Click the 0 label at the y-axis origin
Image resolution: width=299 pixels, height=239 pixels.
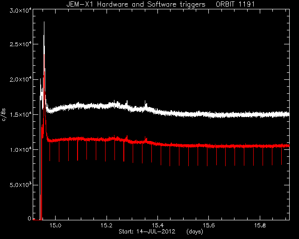(x=29, y=218)
